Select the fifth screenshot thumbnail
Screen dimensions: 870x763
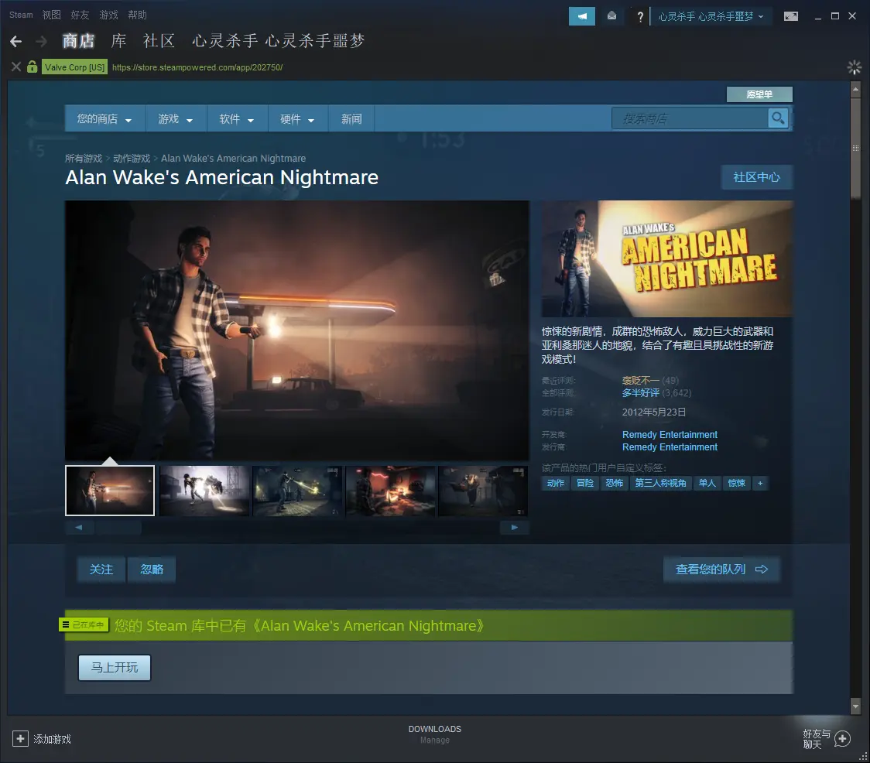click(x=483, y=491)
